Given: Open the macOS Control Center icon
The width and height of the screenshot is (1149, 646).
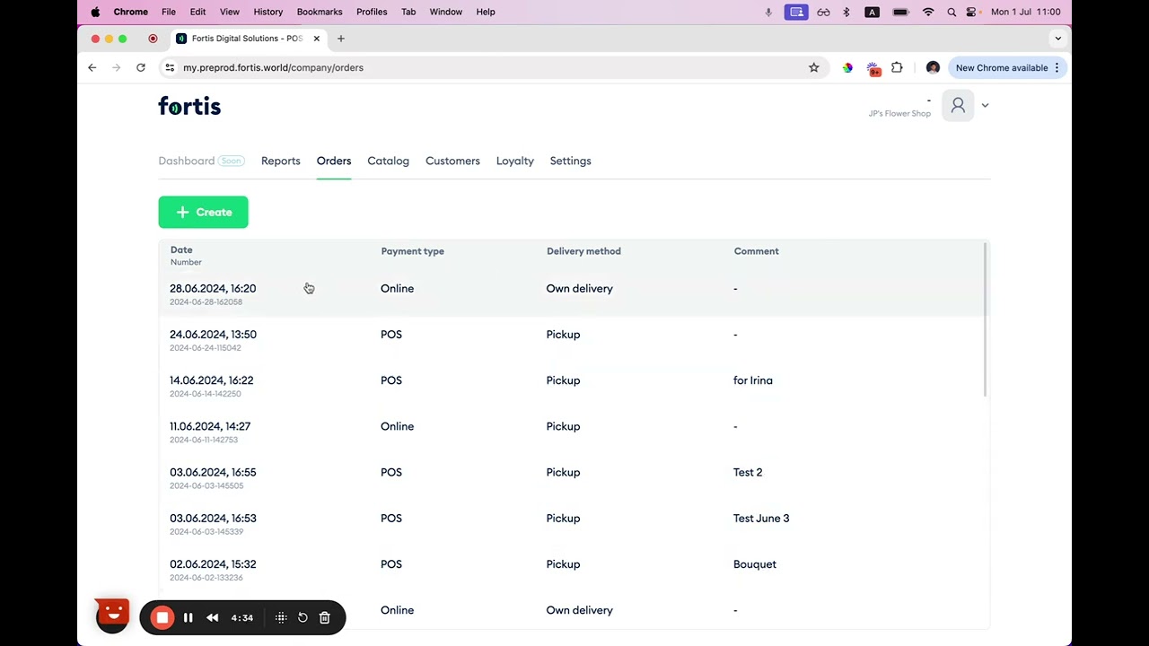Looking at the screenshot, I should pos(971,12).
